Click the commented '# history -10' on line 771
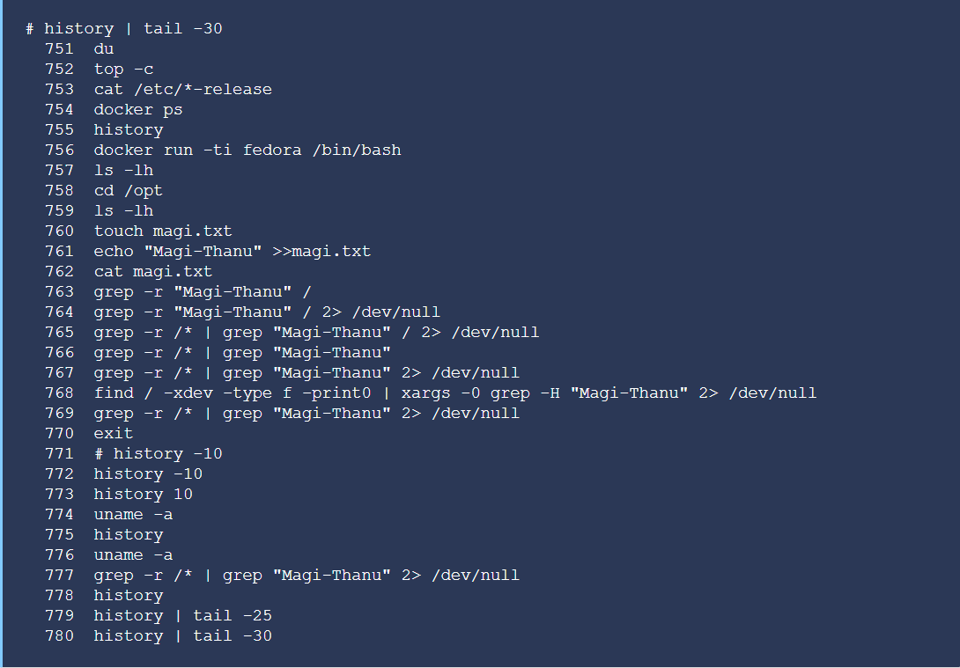The height and width of the screenshot is (668, 960). point(158,454)
